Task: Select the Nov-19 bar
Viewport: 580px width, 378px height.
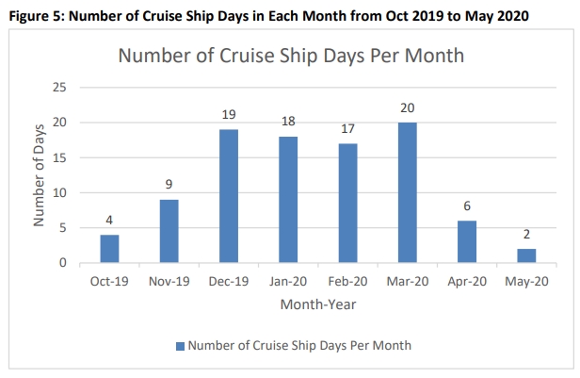Action: (x=169, y=231)
